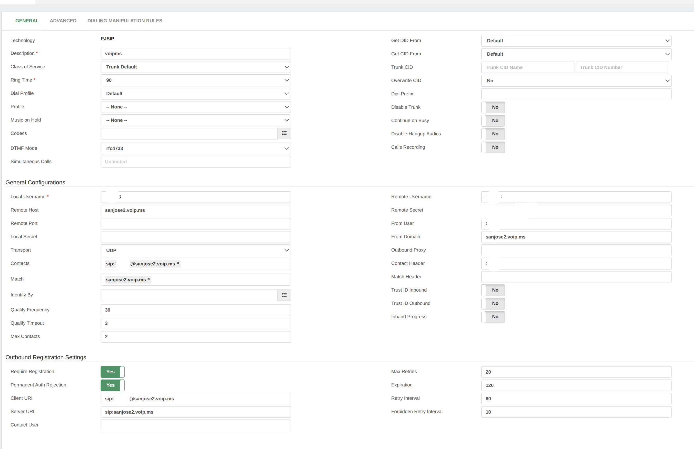Switch to the Advanced tab

click(x=63, y=21)
